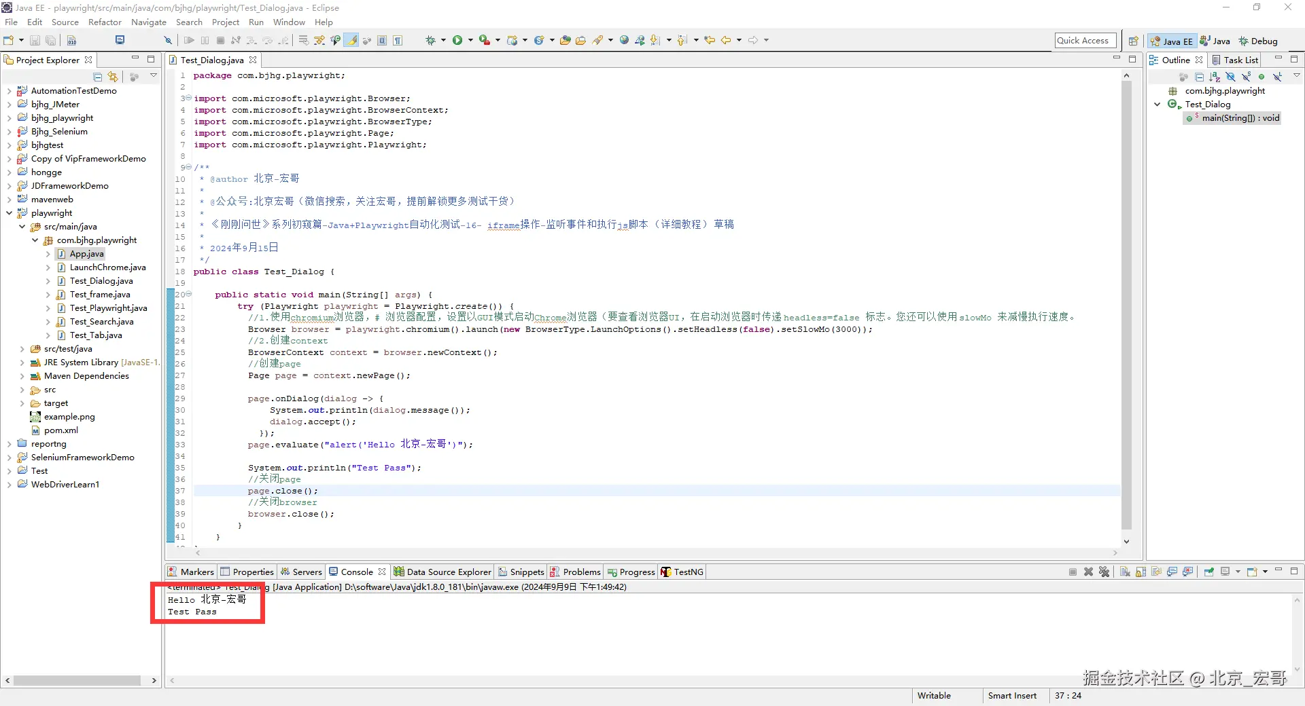The image size is (1305, 706).
Task: Click the New wizard icon
Action: pyautogui.click(x=9, y=40)
